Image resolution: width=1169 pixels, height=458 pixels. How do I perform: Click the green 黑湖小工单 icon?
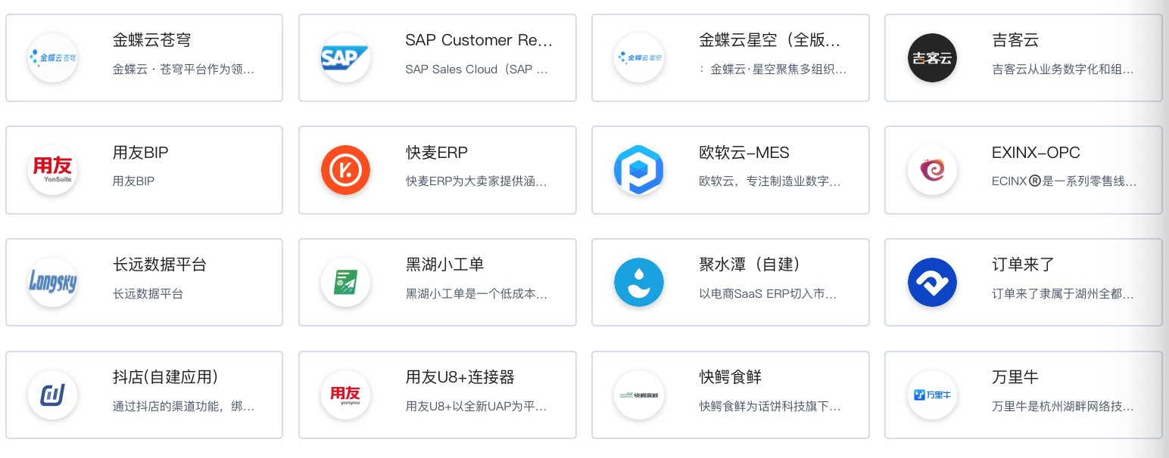coord(345,283)
